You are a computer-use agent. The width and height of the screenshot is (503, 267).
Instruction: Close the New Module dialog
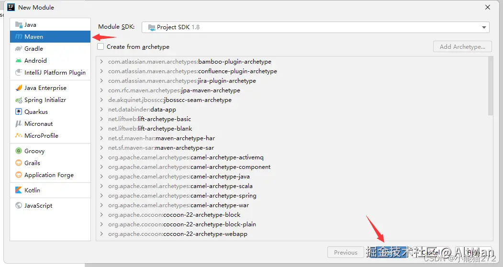point(488,7)
